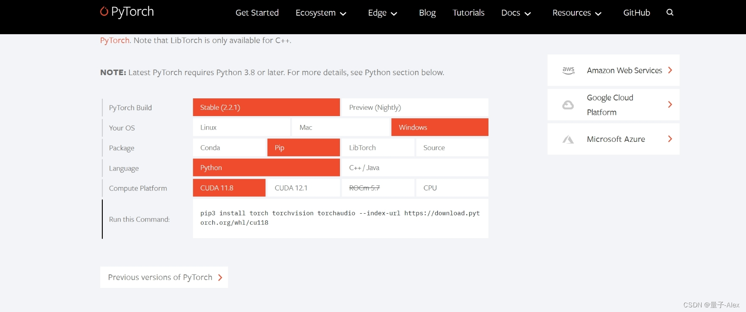Select Python as the language
This screenshot has height=312, width=746.
tap(266, 168)
